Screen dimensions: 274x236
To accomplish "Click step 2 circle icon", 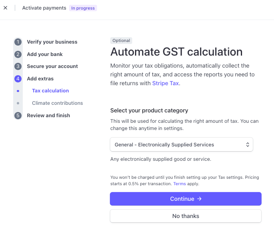I will (18, 54).
